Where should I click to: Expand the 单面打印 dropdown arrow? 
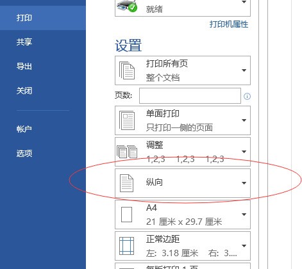click(x=244, y=120)
